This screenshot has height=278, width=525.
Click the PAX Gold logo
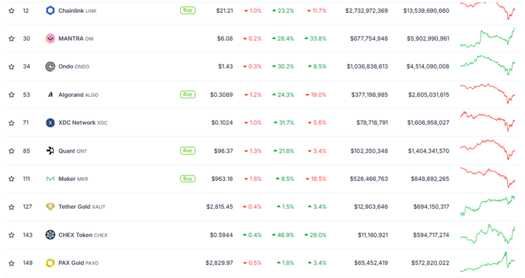click(50, 263)
